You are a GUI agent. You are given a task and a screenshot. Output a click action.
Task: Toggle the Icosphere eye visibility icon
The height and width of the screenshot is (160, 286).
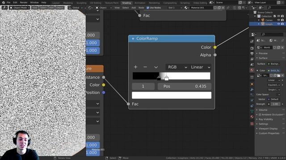pyautogui.click(x=278, y=24)
